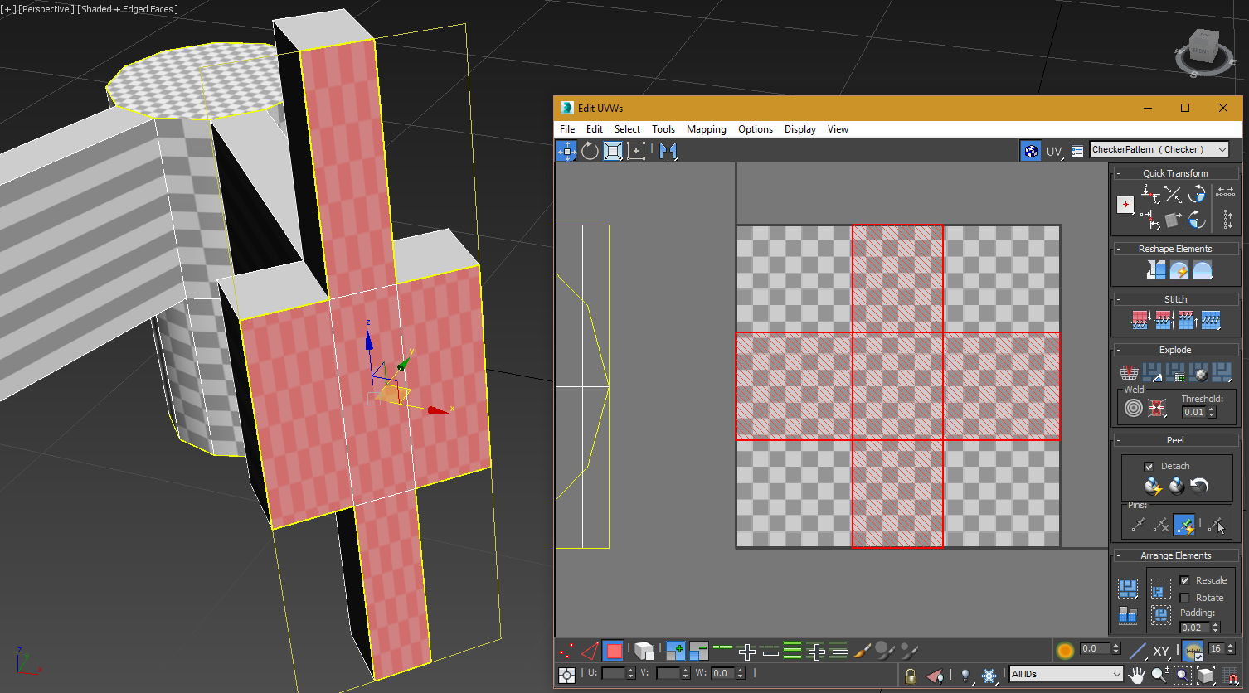Open the Tools menu in Edit UVWs
This screenshot has height=693, width=1249.
pyautogui.click(x=663, y=129)
